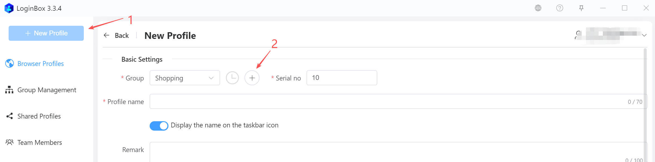
Task: Click the LoginBox app logo
Action: pos(9,8)
